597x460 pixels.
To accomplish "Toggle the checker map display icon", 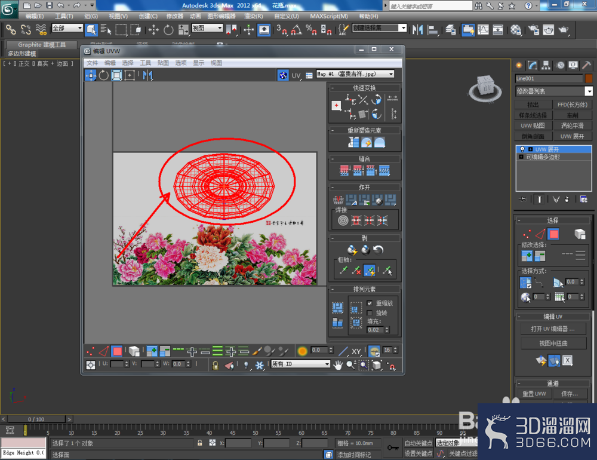I will click(x=283, y=75).
